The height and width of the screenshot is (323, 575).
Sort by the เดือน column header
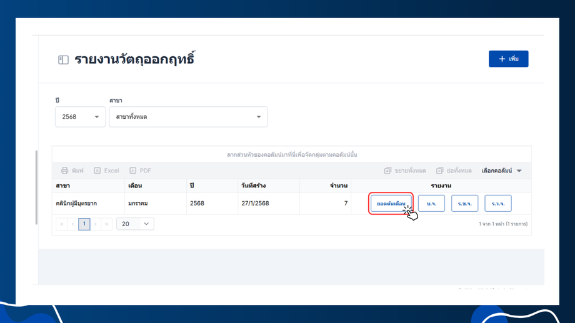tap(156, 186)
